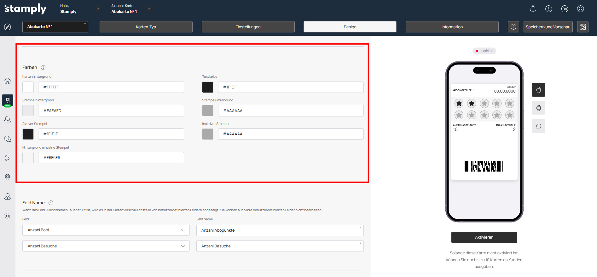Image resolution: width=597 pixels, height=277 pixels.
Task: Click the notification bell icon
Action: point(533,9)
